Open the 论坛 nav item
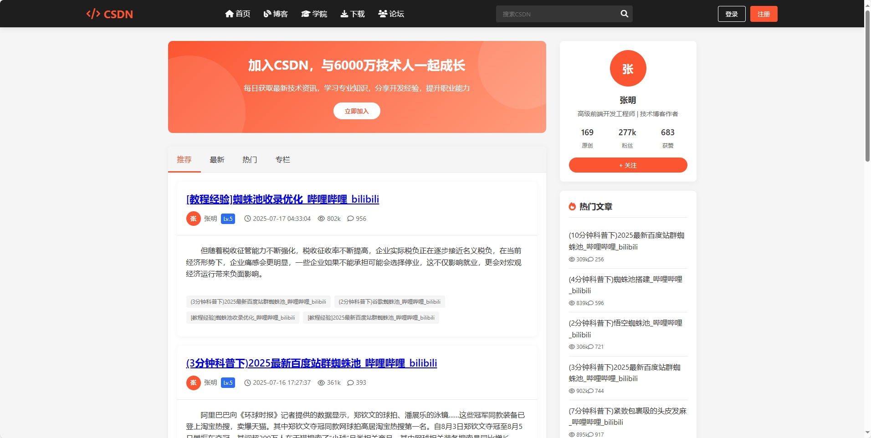The width and height of the screenshot is (871, 438). click(391, 14)
